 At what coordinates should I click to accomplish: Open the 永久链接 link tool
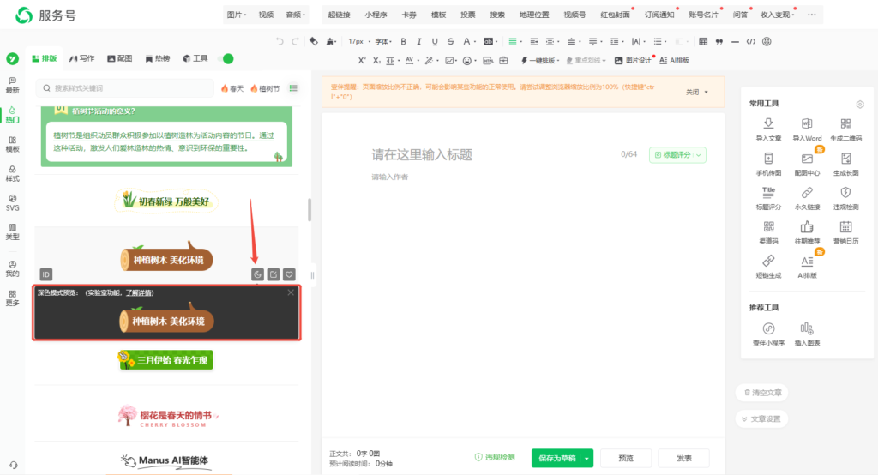coord(807,198)
